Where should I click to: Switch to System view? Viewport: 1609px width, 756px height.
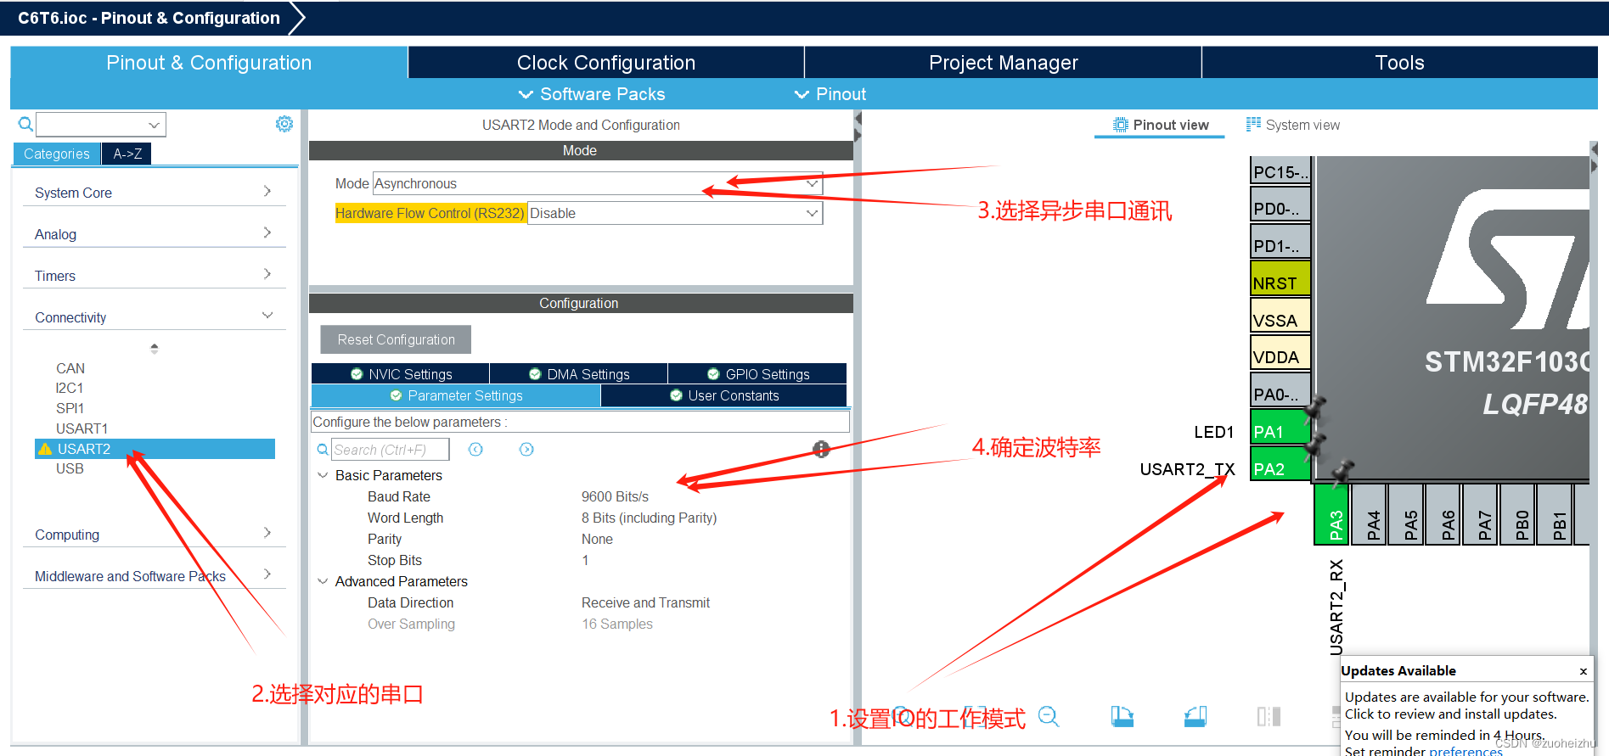(1293, 125)
